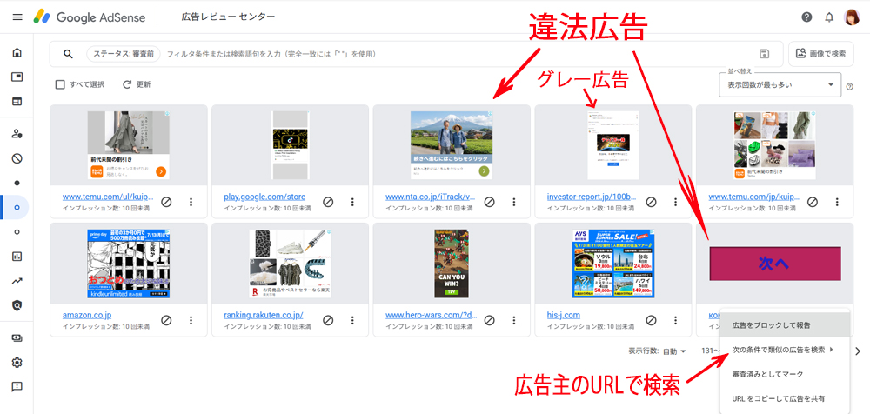Viewport: 870px width, 414px height.
Task: Block the www.temu.com/jp/kuip ad
Action: point(813,202)
